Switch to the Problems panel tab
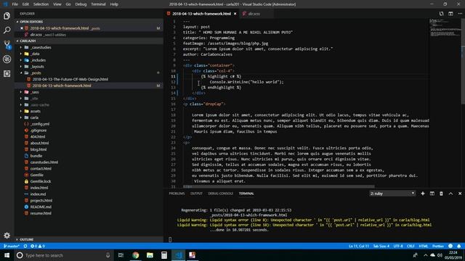Screen dimensions: 465x261 177,194
